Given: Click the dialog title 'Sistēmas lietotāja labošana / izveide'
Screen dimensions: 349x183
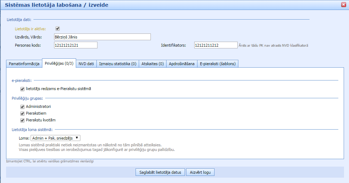Looking at the screenshot, I should click(57, 5).
